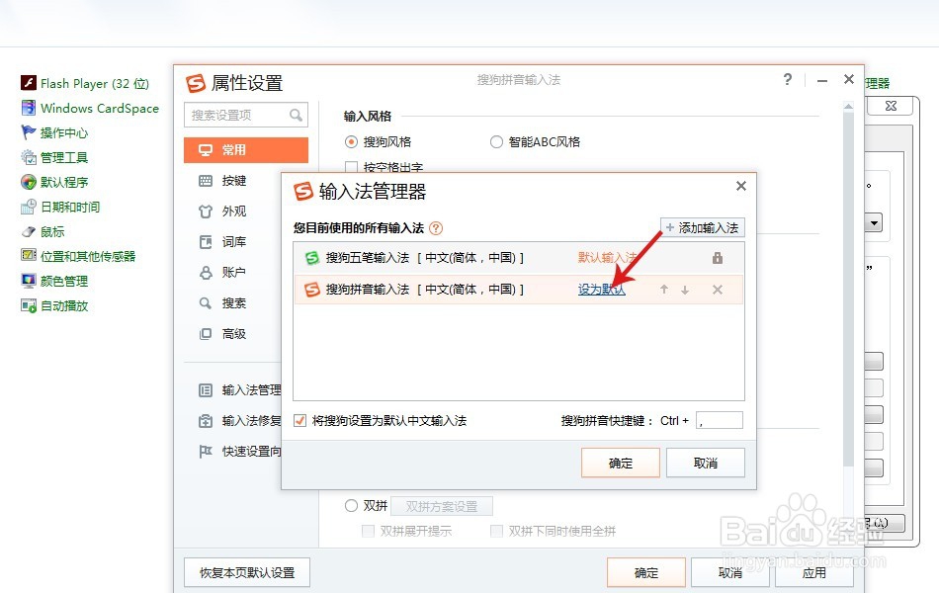939x593 pixels.
Task: Toggle the 按空格出字 checkbox
Action: coord(352,166)
